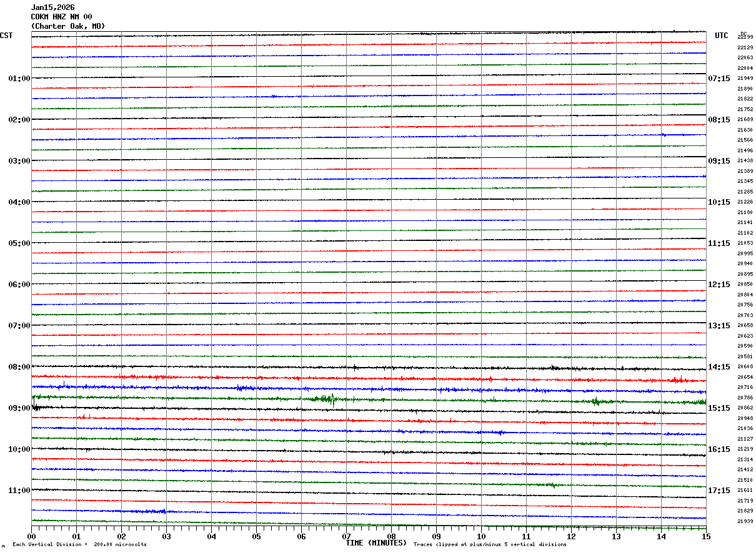Image resolution: width=756 pixels, height=553 pixels.
Task: Select the DC offset value 21611
Action: pos(745,490)
